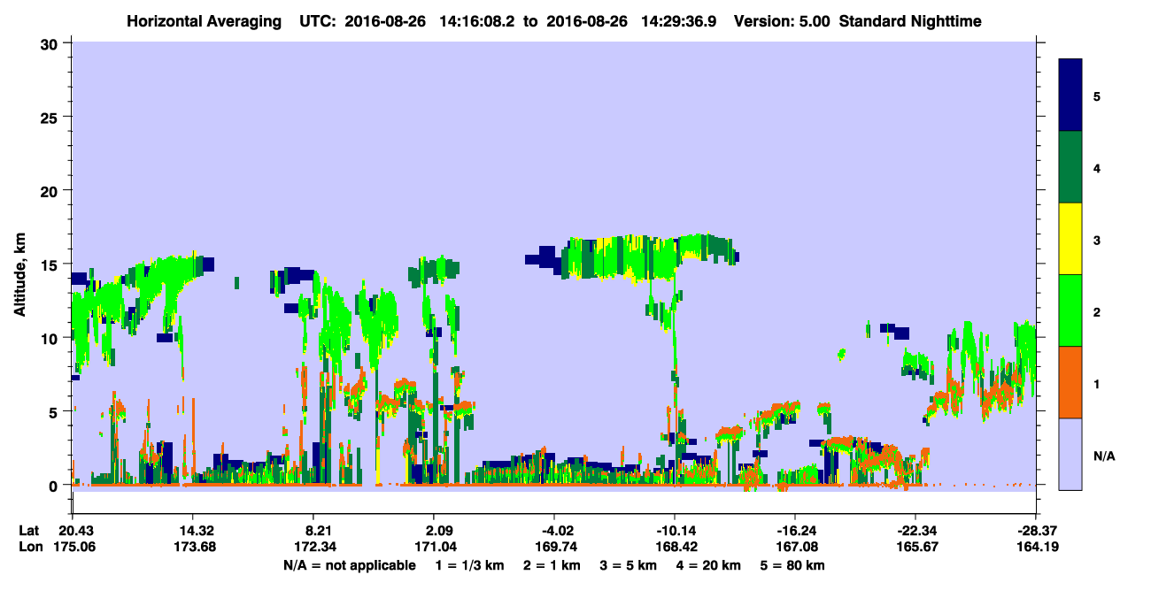Click 'N/A = not applicable' legend text
1151x590 pixels.
coord(349,565)
